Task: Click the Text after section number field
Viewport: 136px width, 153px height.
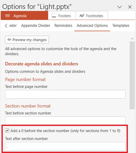Action: (65, 146)
